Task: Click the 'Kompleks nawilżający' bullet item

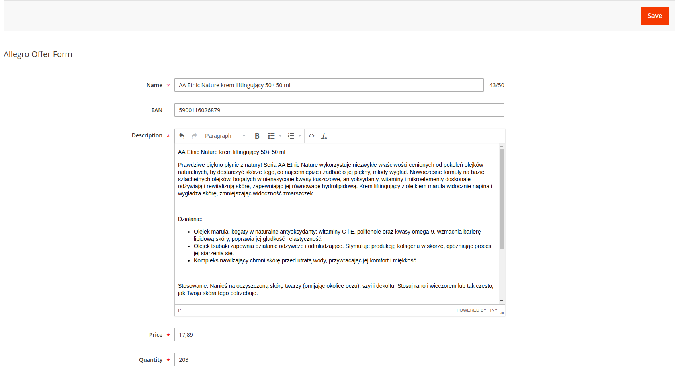Action: (x=306, y=260)
